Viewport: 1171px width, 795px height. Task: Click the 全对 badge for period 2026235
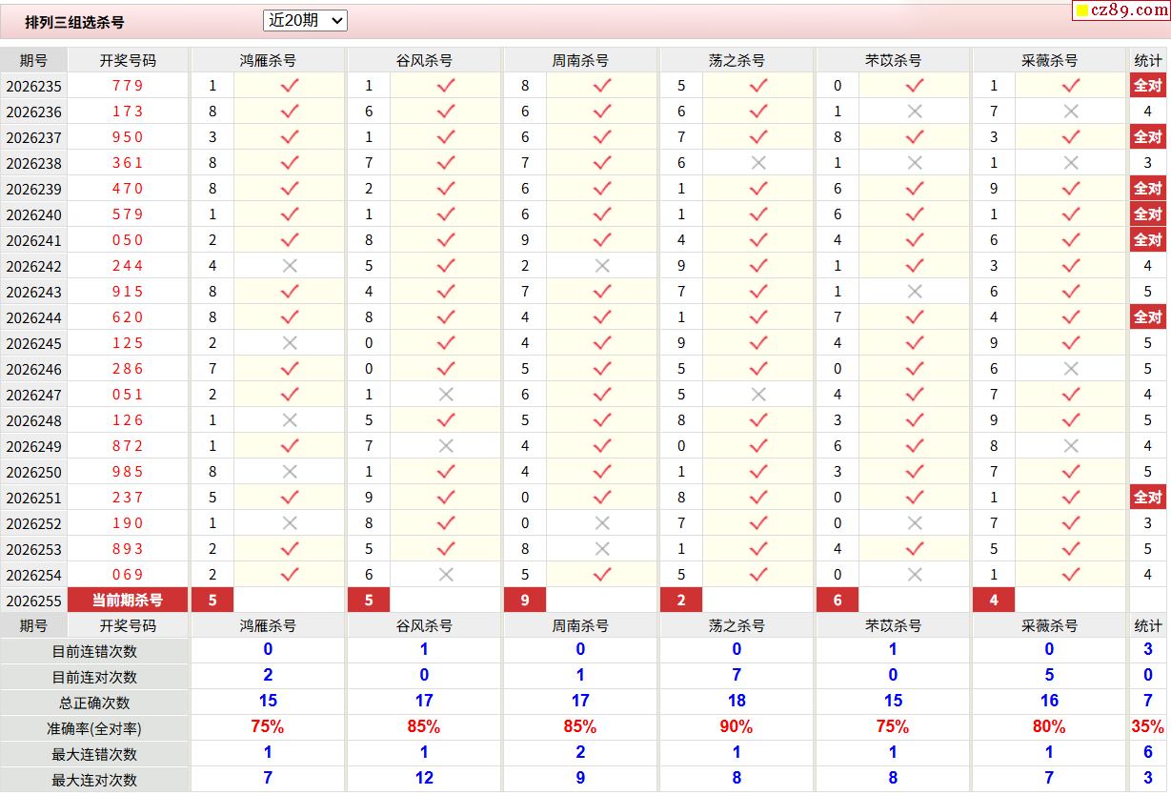(1147, 86)
